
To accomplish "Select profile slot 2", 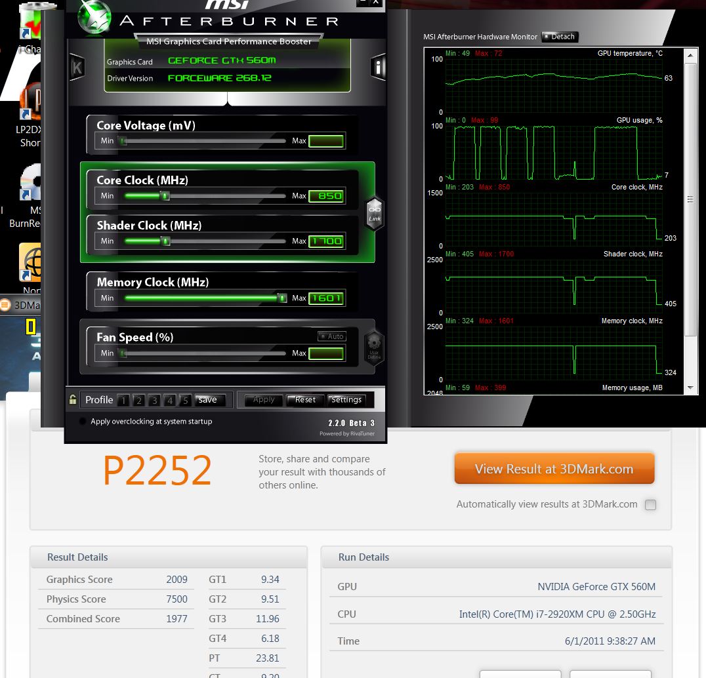I will click(138, 400).
